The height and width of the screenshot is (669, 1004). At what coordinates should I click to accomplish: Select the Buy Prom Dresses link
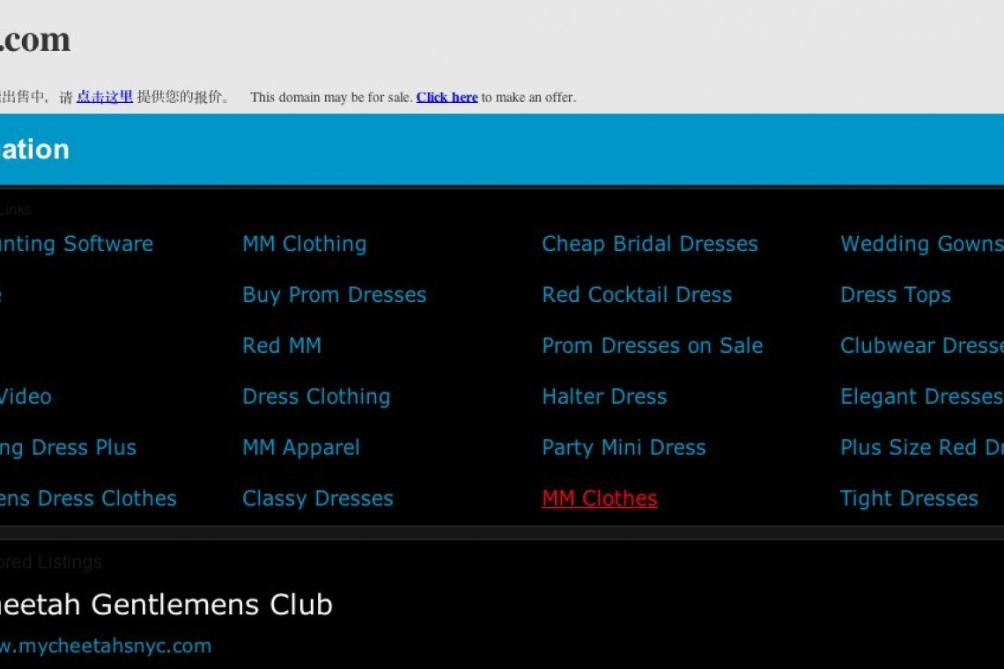click(334, 295)
